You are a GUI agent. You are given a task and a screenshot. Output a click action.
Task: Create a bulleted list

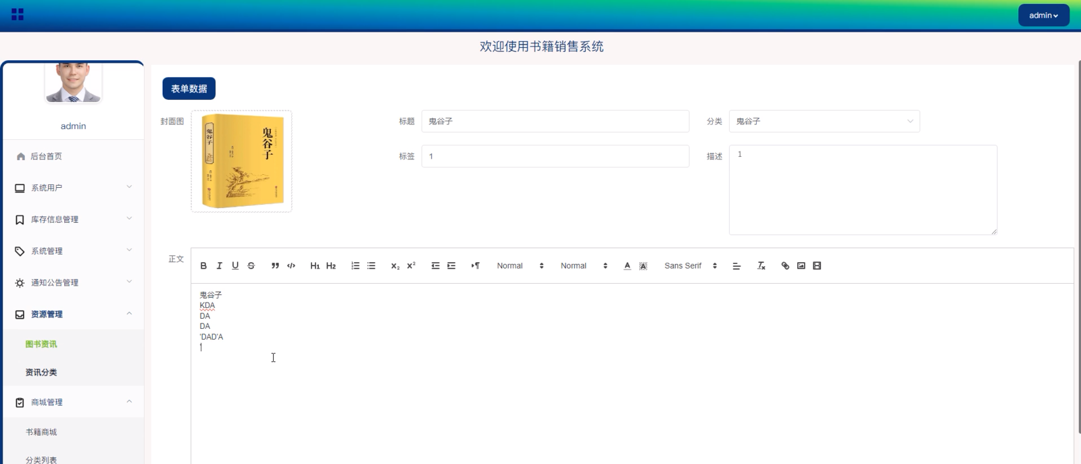pyautogui.click(x=371, y=266)
